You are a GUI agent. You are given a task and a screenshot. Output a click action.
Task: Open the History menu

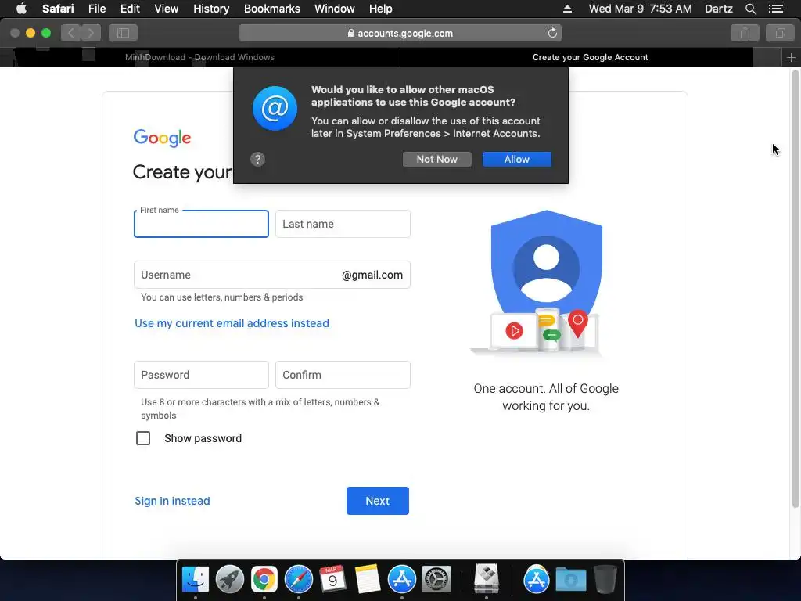[x=211, y=9]
